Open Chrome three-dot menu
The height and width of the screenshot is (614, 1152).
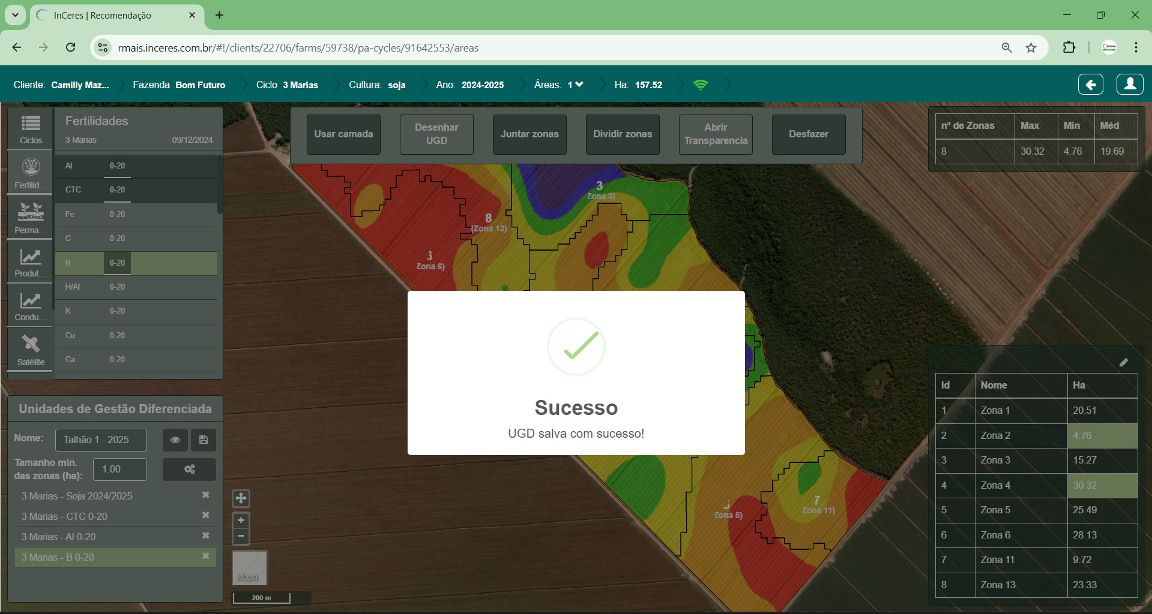1136,47
